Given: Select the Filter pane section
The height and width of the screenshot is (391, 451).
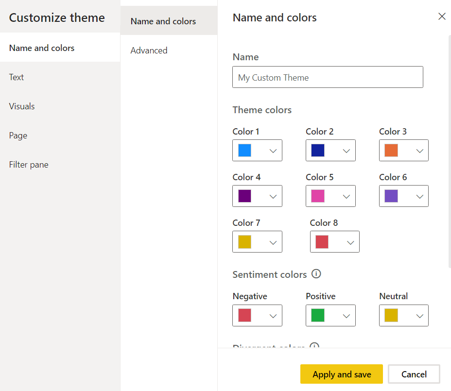Looking at the screenshot, I should point(29,165).
